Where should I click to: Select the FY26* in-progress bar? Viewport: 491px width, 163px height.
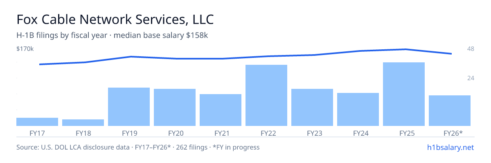click(450, 111)
